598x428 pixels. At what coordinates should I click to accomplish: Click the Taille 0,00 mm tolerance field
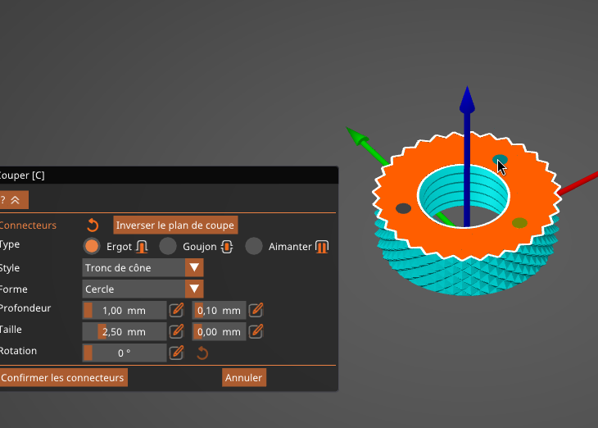(220, 332)
